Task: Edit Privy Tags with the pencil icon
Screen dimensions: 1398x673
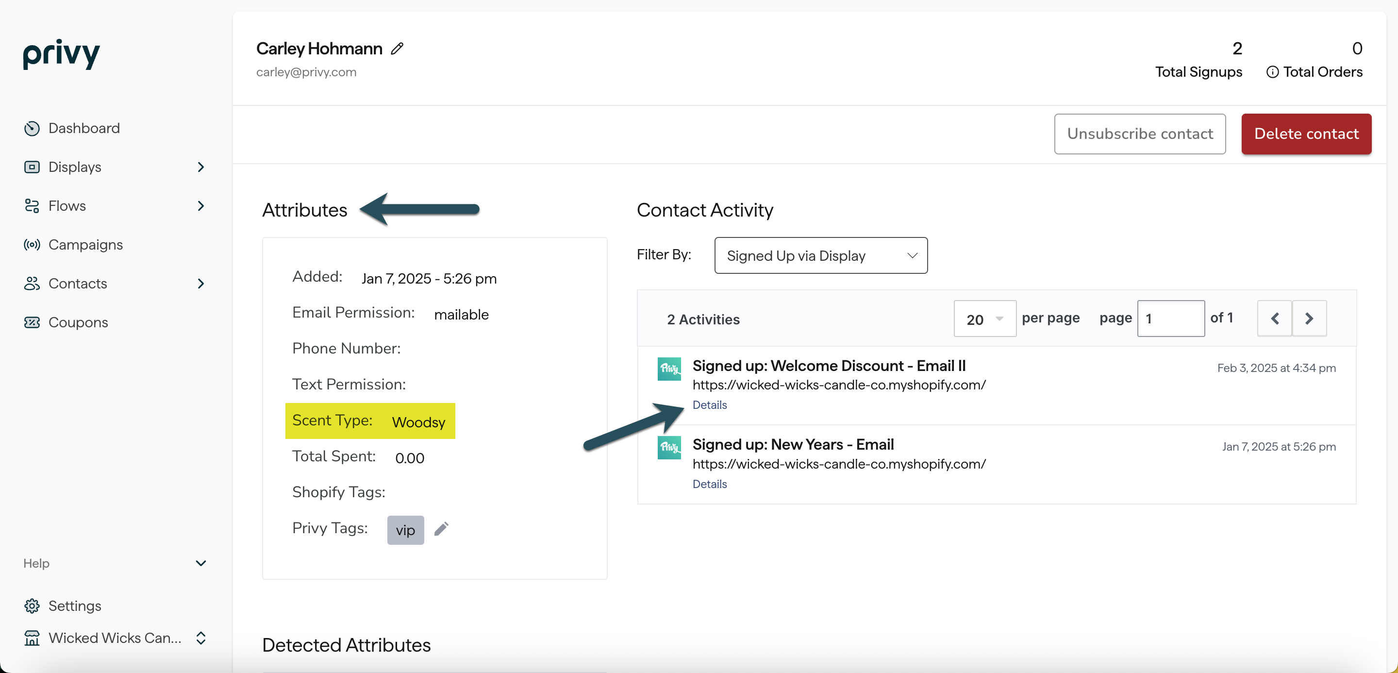Action: (x=442, y=528)
